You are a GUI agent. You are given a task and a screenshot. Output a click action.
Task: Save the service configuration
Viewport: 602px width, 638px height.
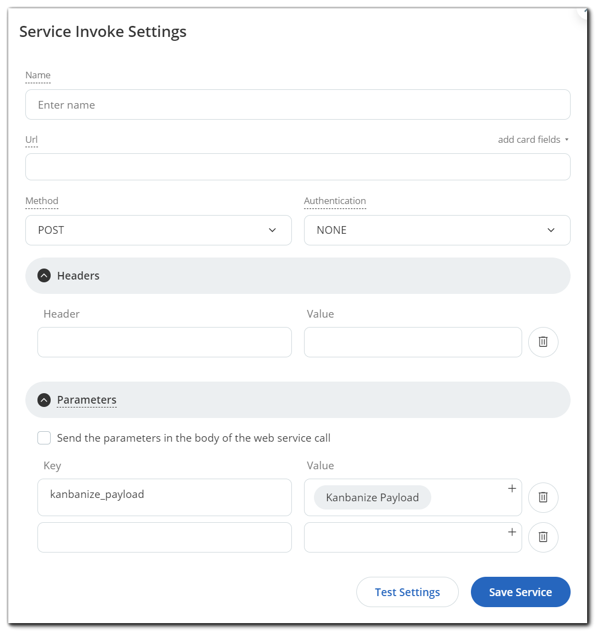[520, 592]
